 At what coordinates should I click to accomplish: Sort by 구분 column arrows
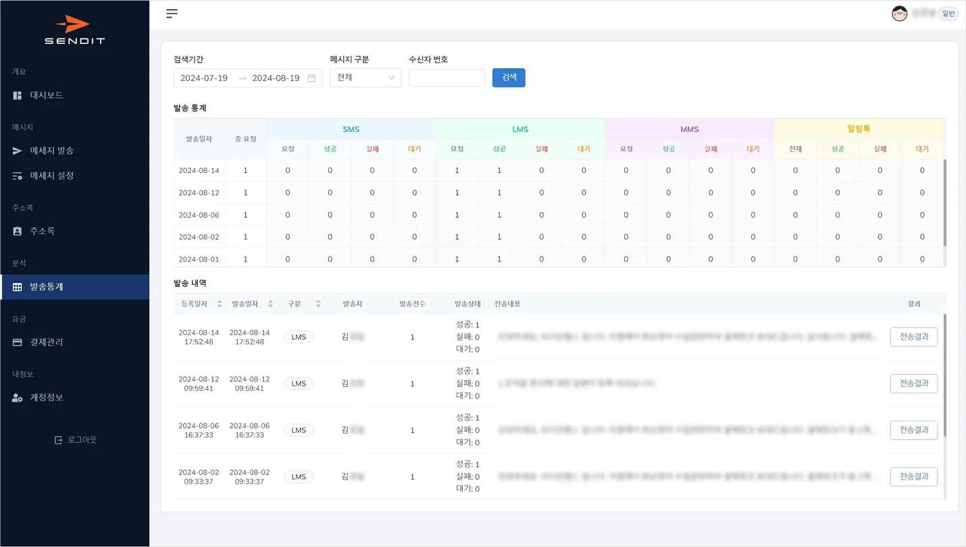pyautogui.click(x=318, y=304)
